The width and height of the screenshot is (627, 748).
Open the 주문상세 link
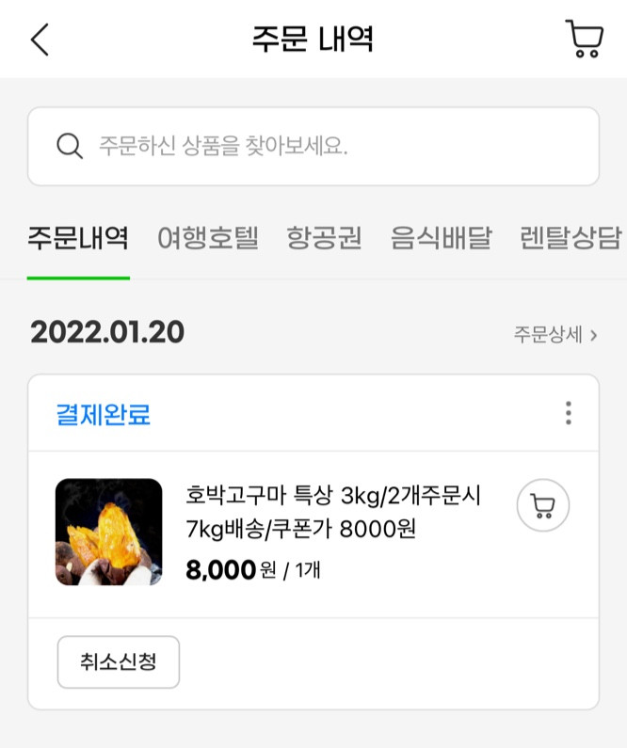(548, 334)
